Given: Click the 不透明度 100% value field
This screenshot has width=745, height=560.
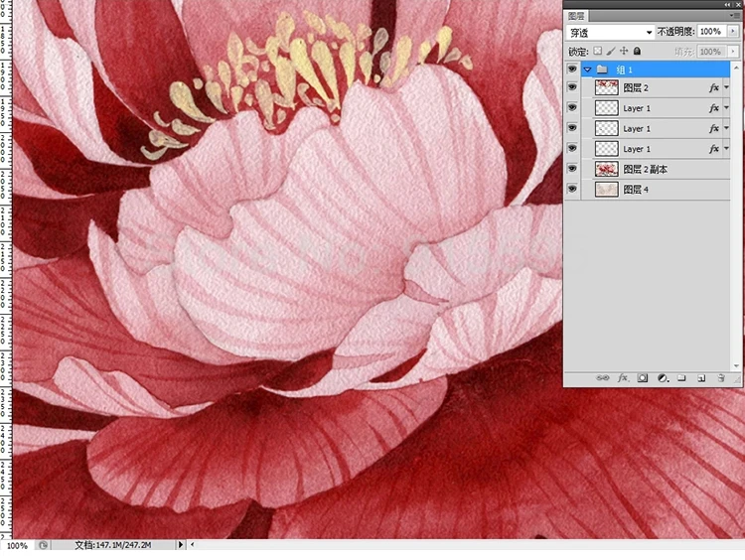Looking at the screenshot, I should [712, 32].
